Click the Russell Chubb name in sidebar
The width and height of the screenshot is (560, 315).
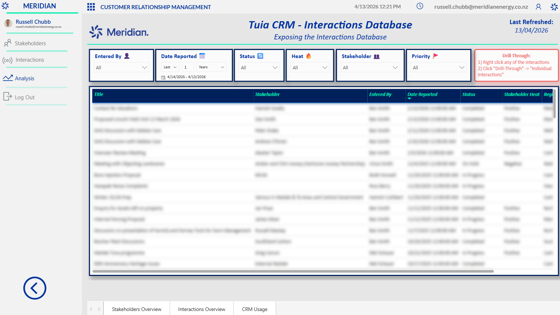[33, 22]
